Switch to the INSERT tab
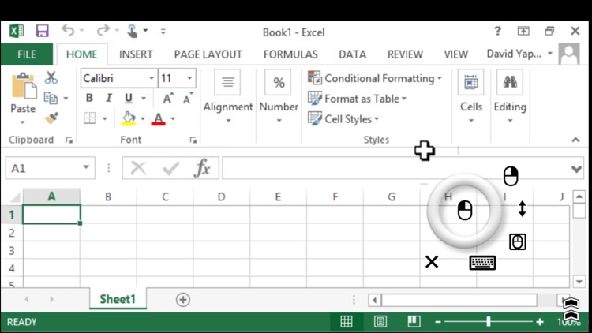592x333 pixels. [x=136, y=54]
